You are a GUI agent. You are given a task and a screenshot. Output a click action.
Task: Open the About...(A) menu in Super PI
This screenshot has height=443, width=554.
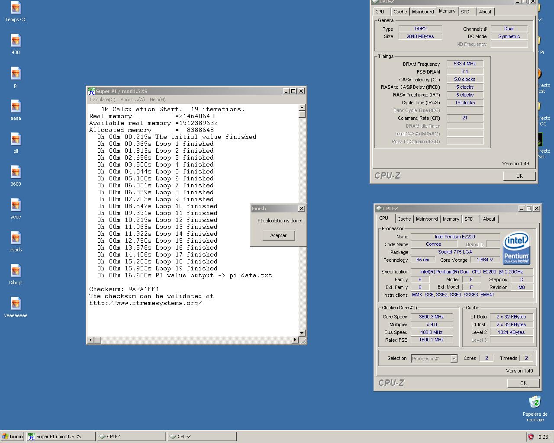132,100
